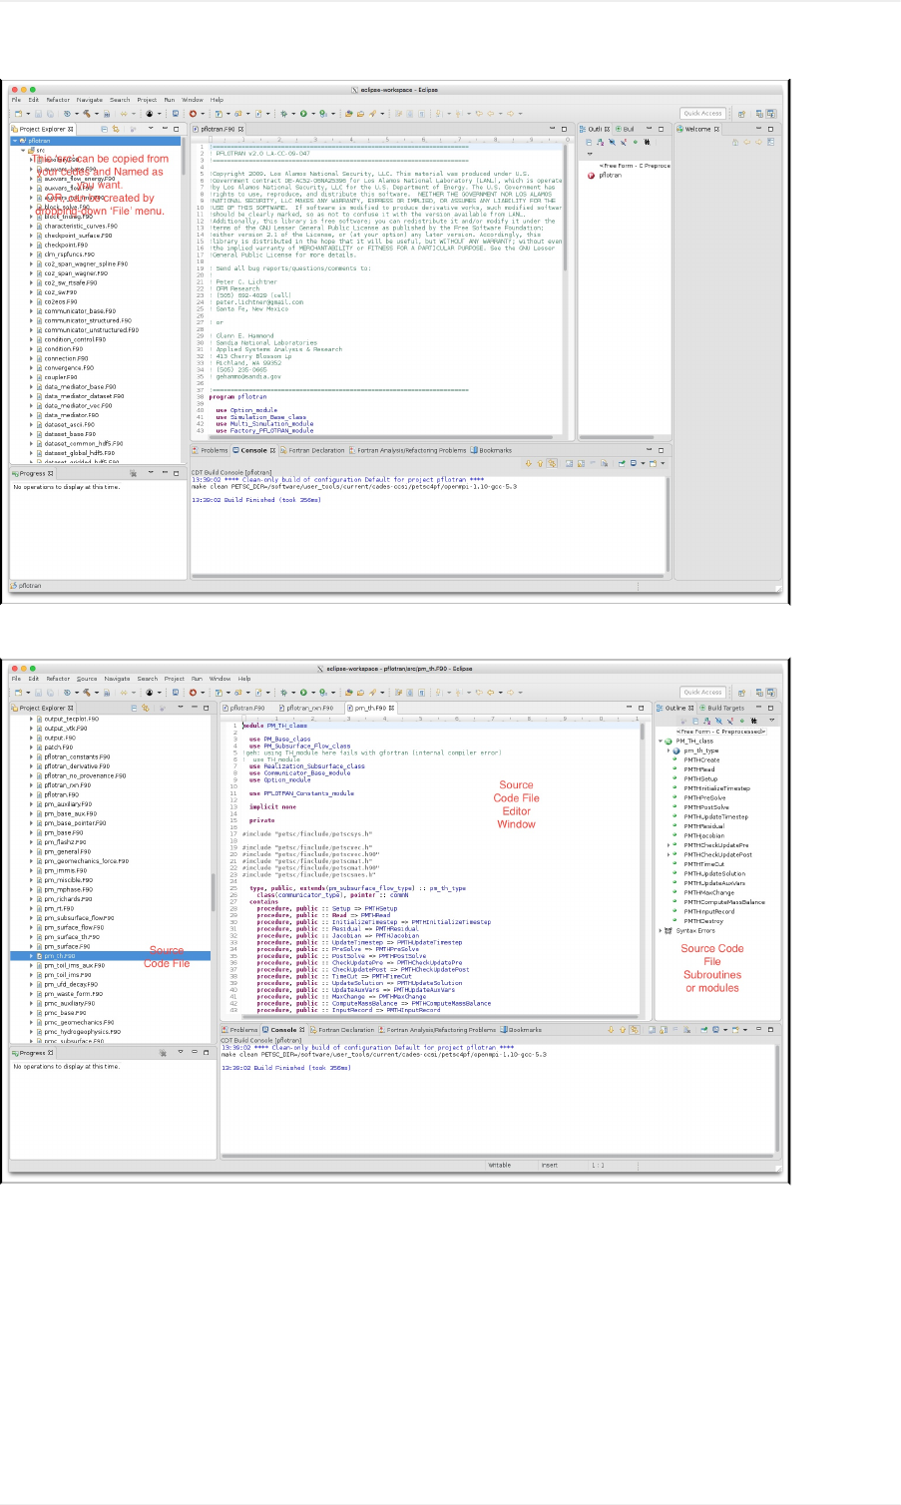
Task: Toggle Link with Editor in Project Explorer, pflotran.F90 window
Action: tap(116, 129)
